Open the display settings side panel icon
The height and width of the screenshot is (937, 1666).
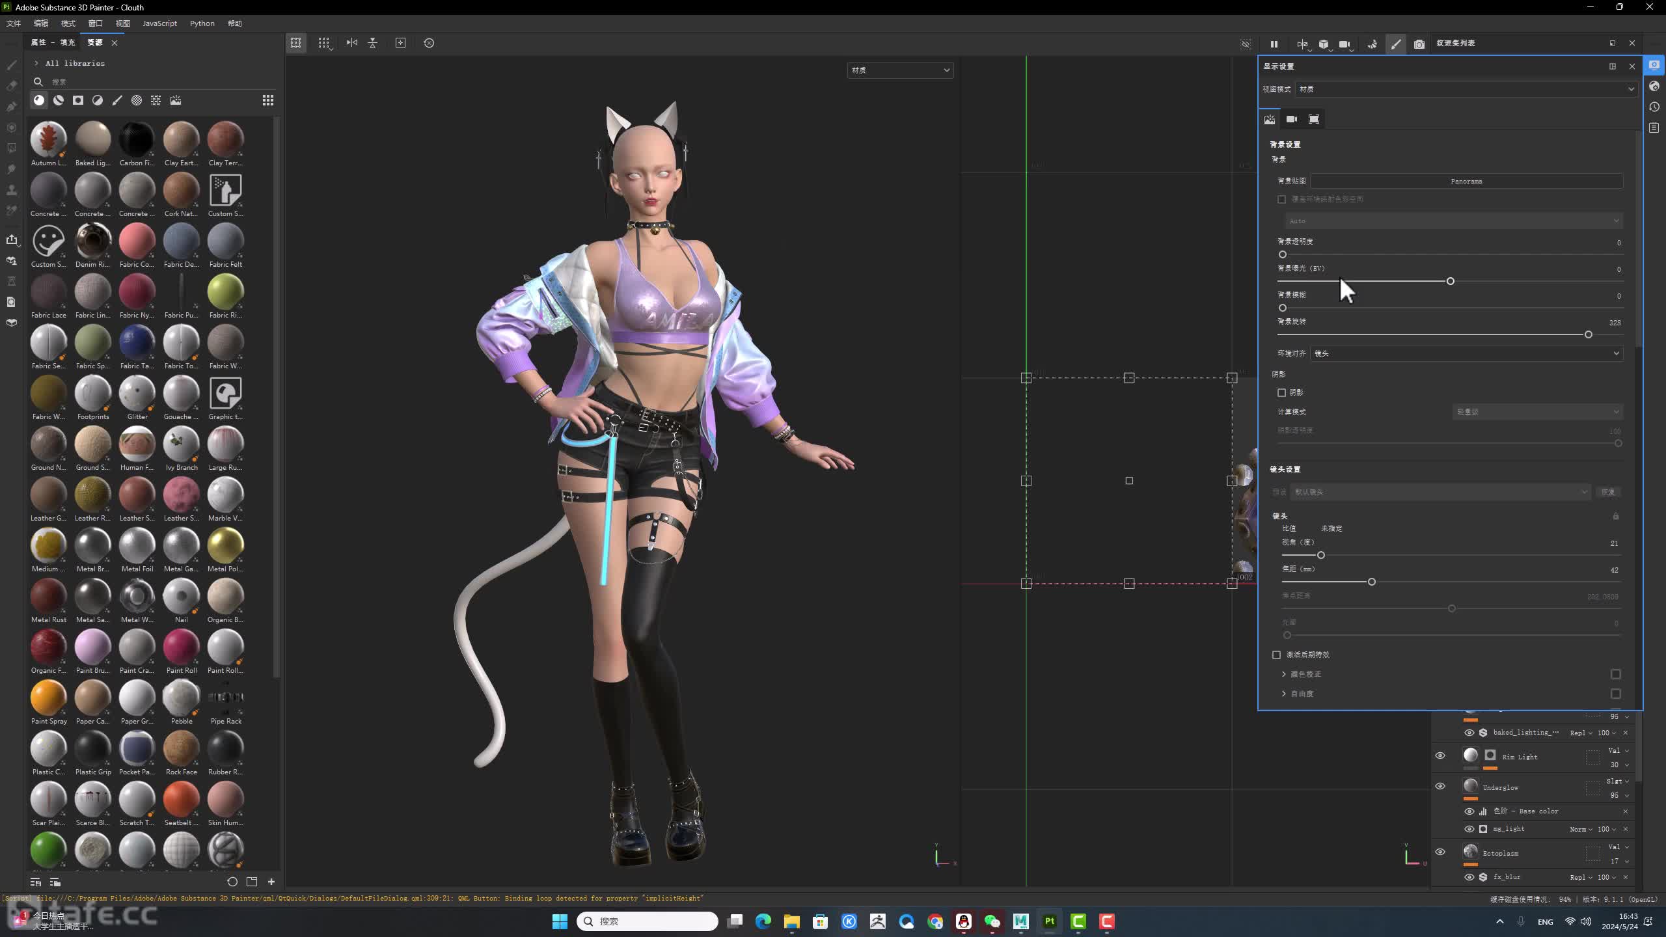tap(1654, 65)
